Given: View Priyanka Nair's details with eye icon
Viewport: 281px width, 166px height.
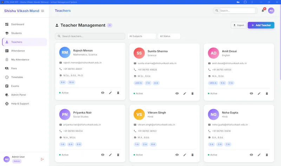Looking at the screenshot, I should pos(103,155).
